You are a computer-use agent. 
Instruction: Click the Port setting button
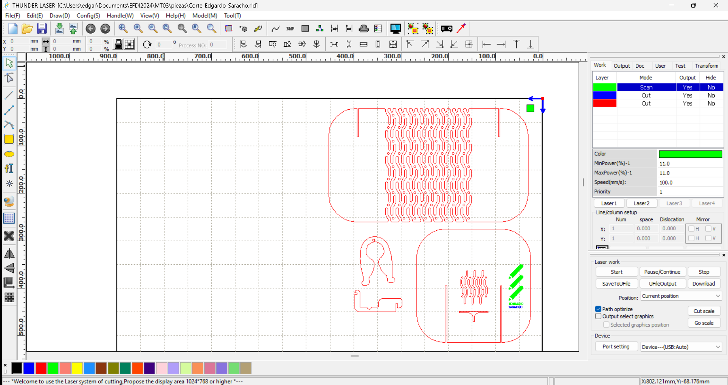pyautogui.click(x=616, y=347)
